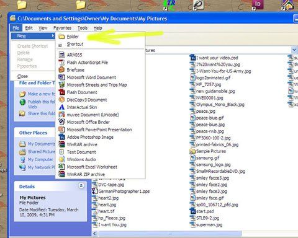Go to Shared Pictures in Other Places

(37, 152)
